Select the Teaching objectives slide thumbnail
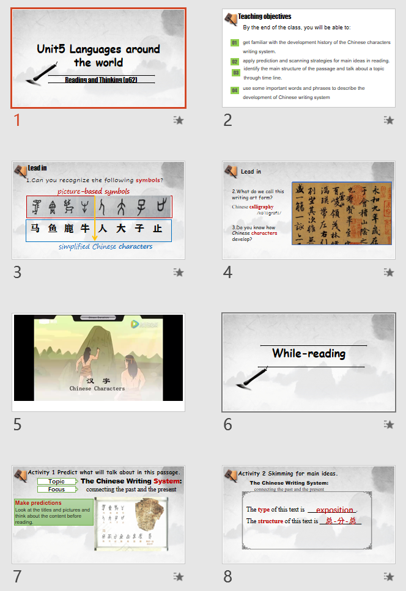The height and width of the screenshot is (591, 406). click(x=309, y=58)
